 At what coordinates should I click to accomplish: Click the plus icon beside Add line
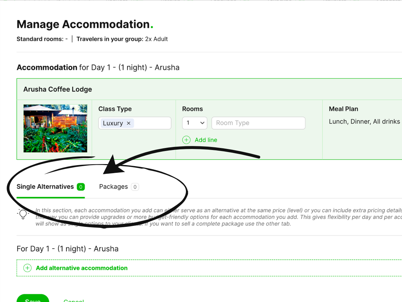pos(186,140)
